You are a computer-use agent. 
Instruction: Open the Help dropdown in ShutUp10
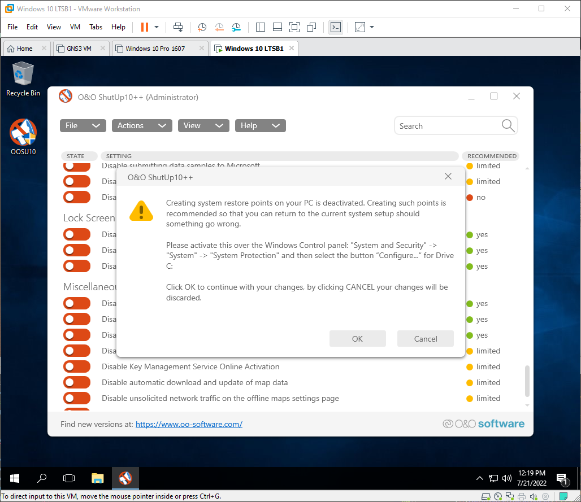[260, 125]
